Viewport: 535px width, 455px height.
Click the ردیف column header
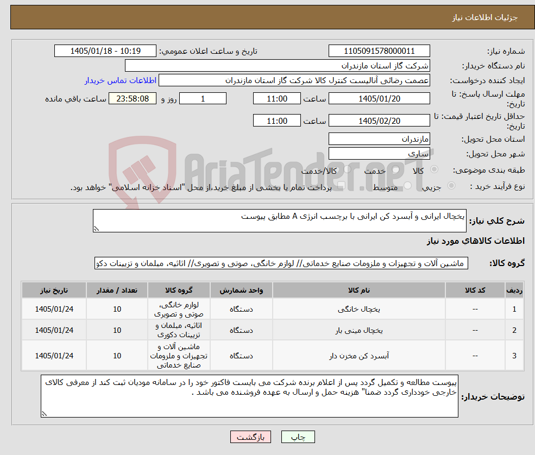coord(514,290)
